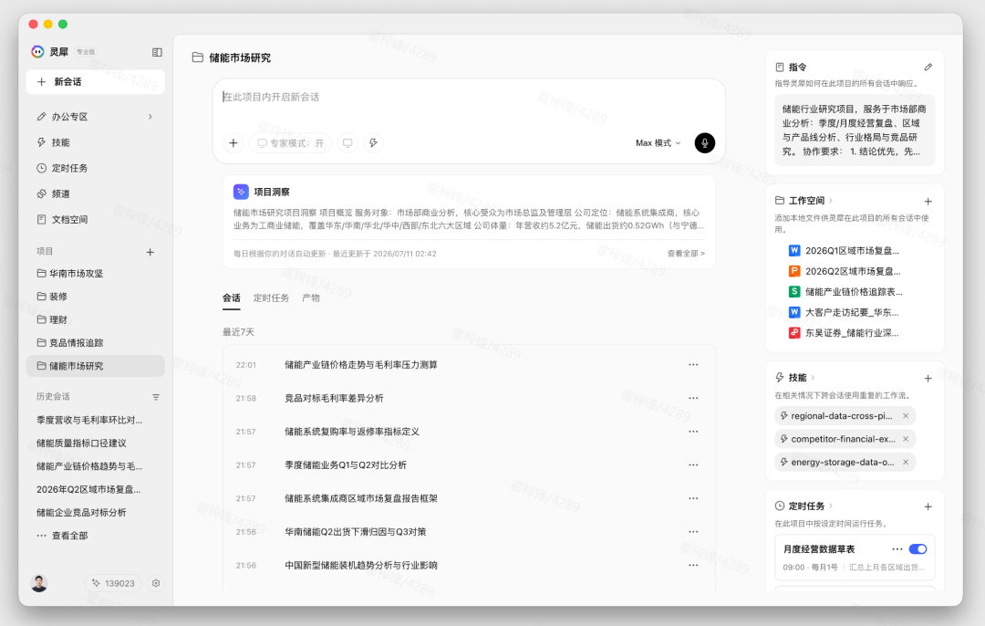Screen dimensions: 985x626
Task: Click the chat input field 在此项目内开启新会话
Action: (470, 98)
